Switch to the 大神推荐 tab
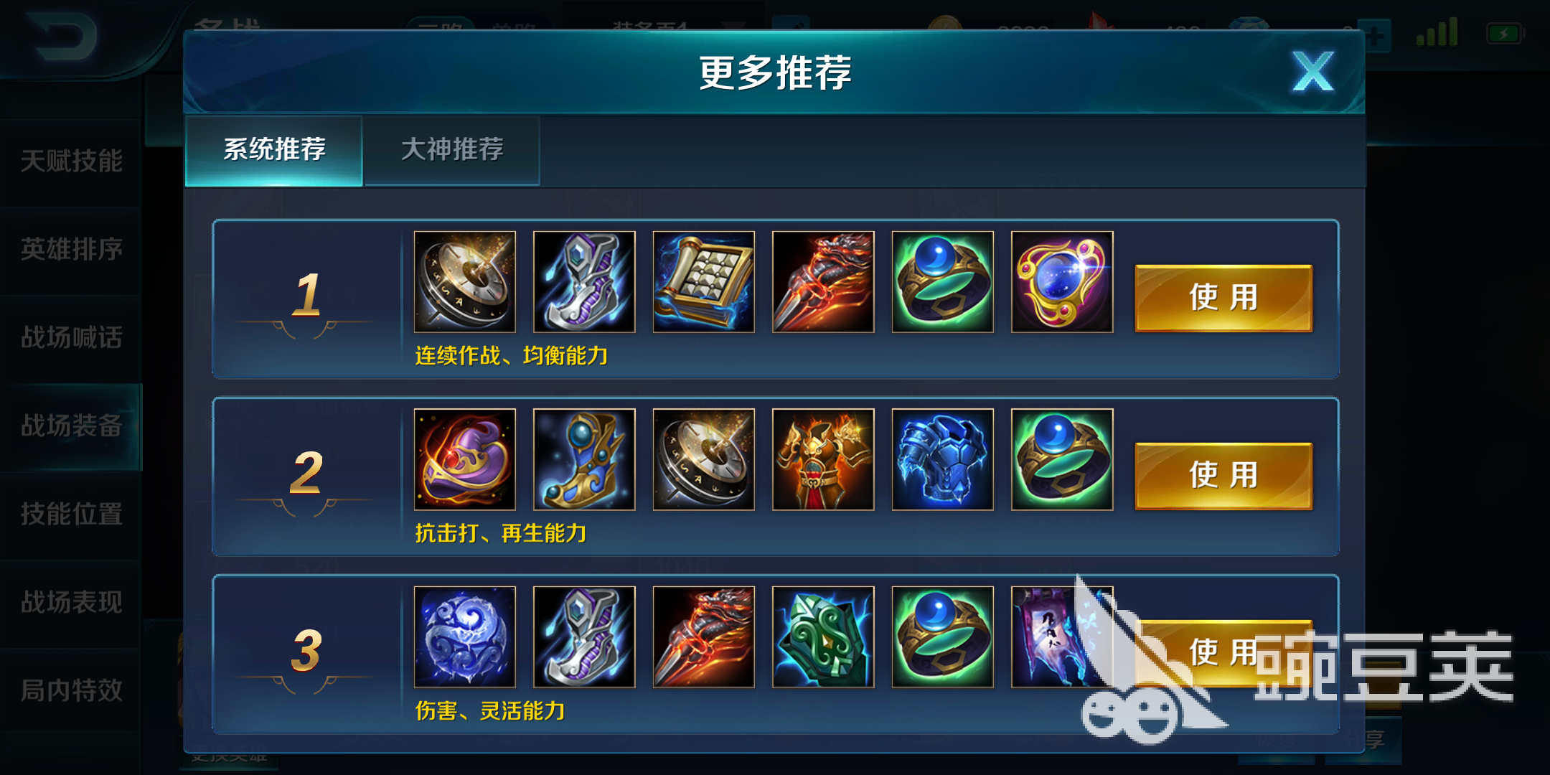Image resolution: width=1550 pixels, height=775 pixels. click(x=452, y=150)
